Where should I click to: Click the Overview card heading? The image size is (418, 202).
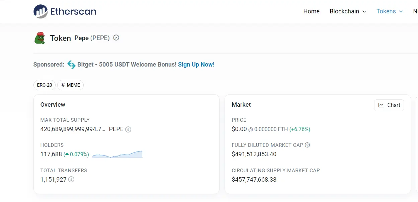(53, 105)
